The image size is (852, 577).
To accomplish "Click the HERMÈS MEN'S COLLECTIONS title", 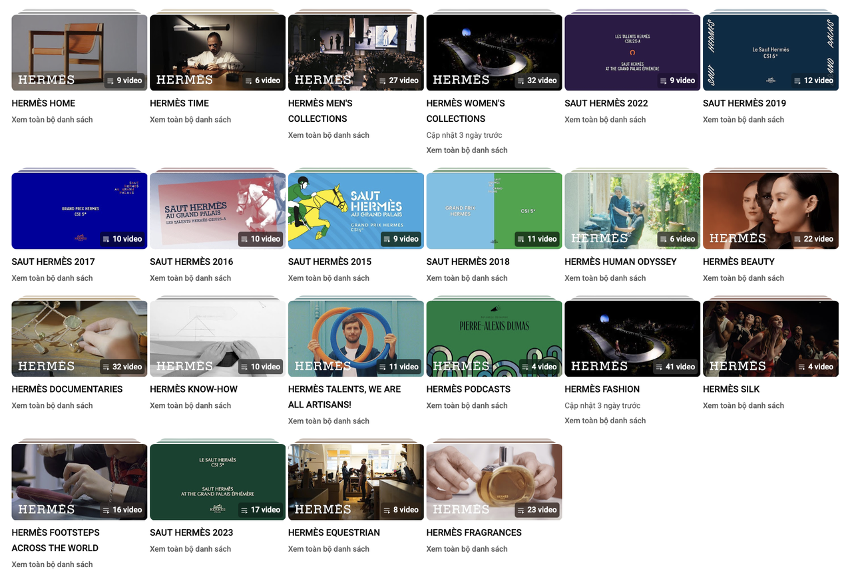I will 320,111.
